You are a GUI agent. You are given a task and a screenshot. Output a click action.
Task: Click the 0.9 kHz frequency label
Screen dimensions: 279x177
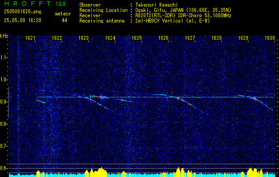click(x=4, y=102)
